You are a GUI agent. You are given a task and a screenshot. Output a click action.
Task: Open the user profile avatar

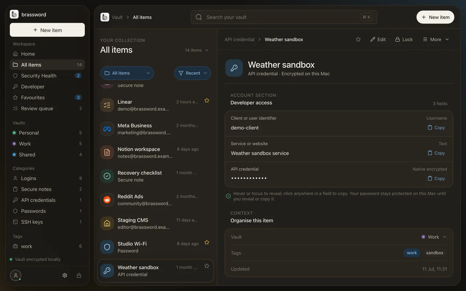(16, 275)
